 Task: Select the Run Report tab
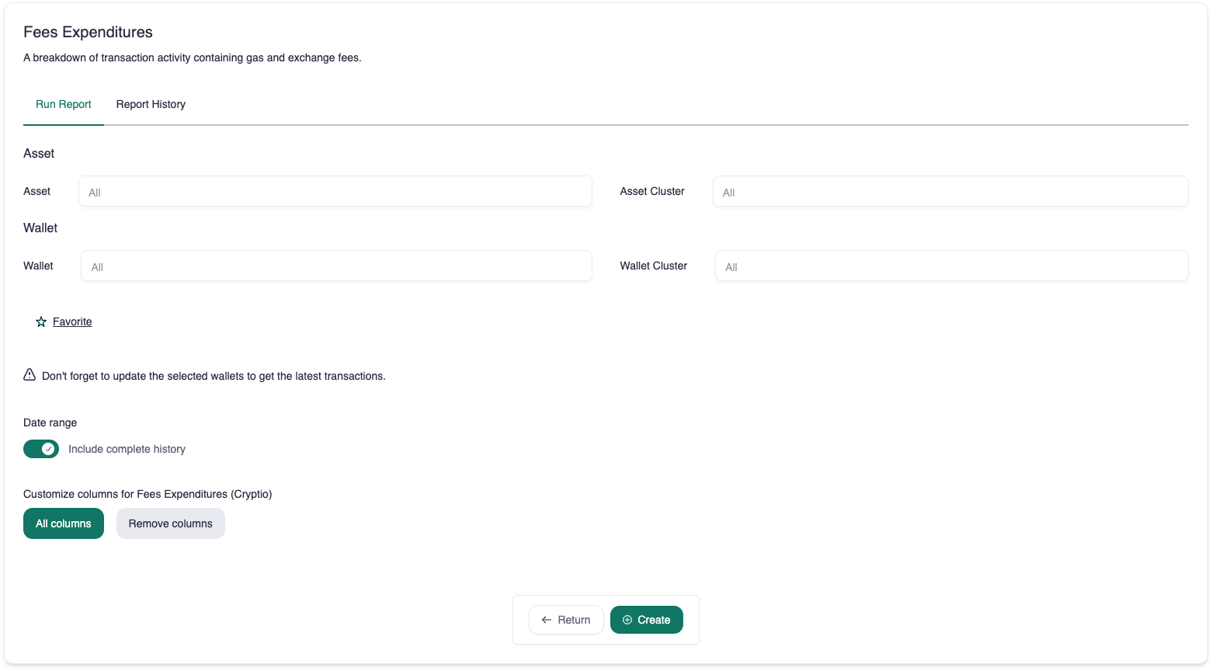(x=64, y=104)
